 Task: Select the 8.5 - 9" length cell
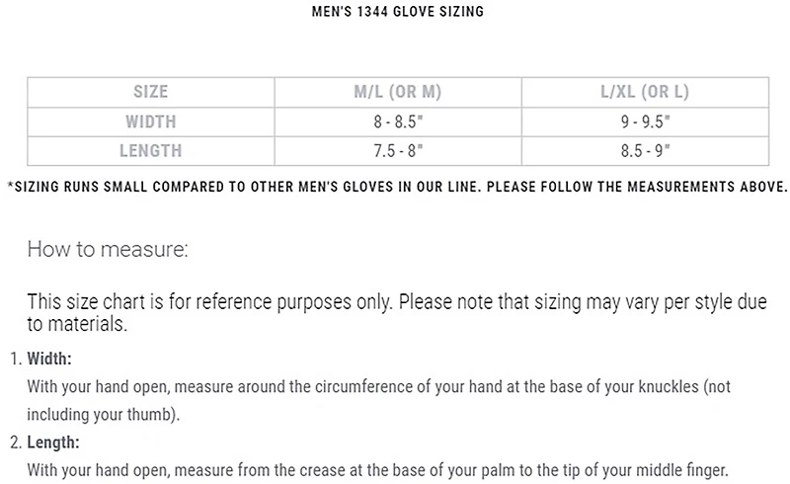pyautogui.click(x=645, y=151)
